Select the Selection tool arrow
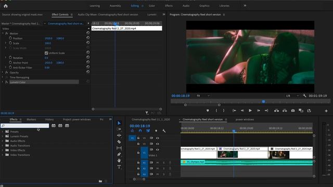 pyautogui.click(x=119, y=123)
